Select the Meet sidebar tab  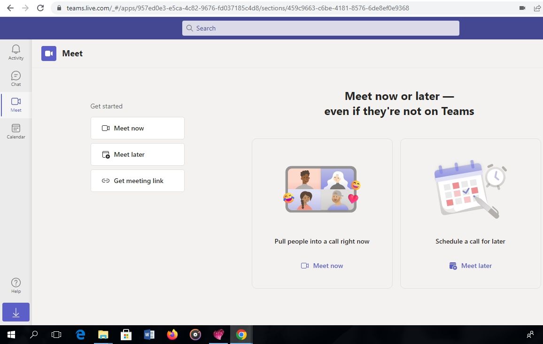click(16, 105)
